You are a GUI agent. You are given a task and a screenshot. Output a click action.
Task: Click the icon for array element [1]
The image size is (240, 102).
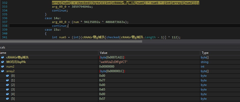(7, 80)
